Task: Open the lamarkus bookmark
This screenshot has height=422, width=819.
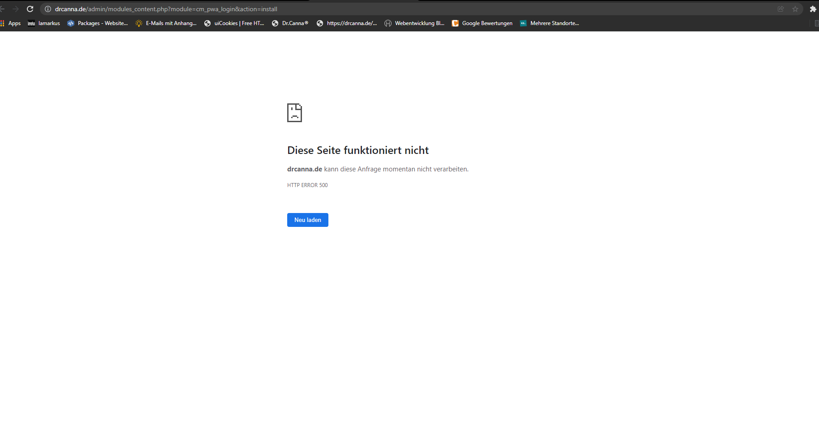Action: point(44,23)
